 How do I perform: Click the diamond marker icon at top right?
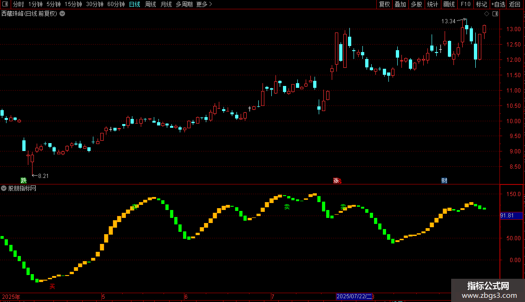coord(487,14)
